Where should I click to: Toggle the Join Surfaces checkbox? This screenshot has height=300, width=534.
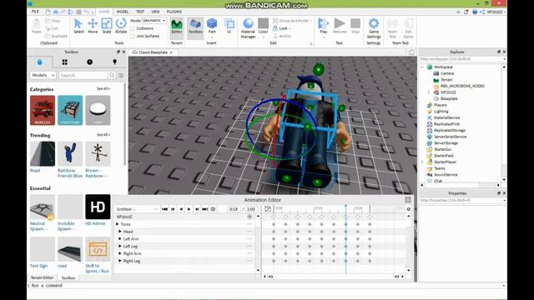[x=133, y=36]
